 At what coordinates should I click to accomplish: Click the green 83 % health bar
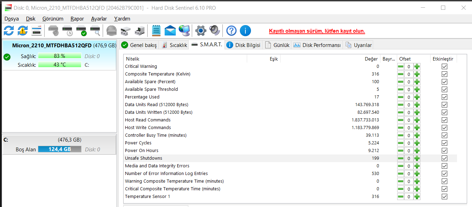60,56
